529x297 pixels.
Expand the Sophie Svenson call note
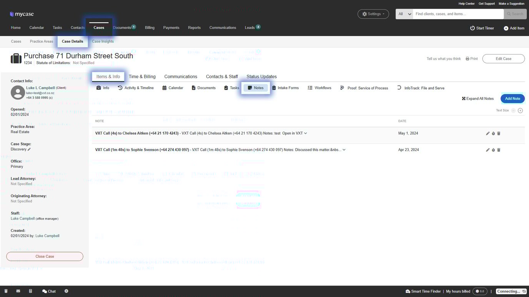point(344,150)
